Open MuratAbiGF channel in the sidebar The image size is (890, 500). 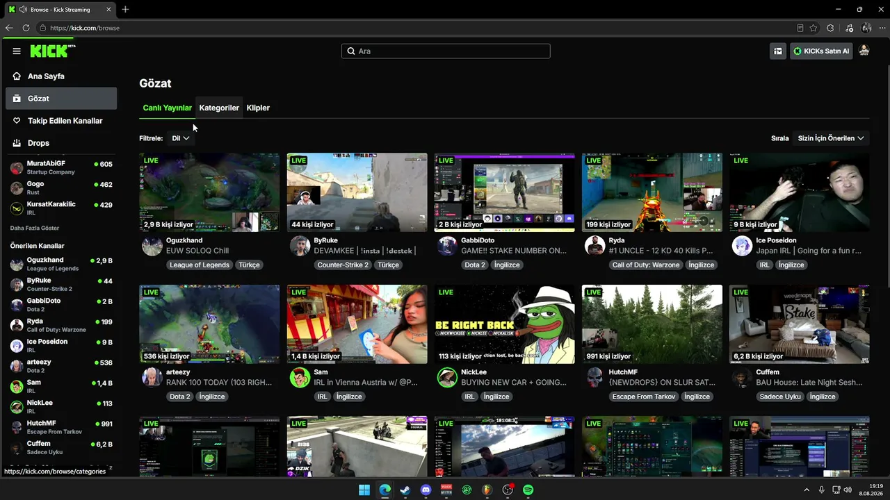[x=61, y=167]
